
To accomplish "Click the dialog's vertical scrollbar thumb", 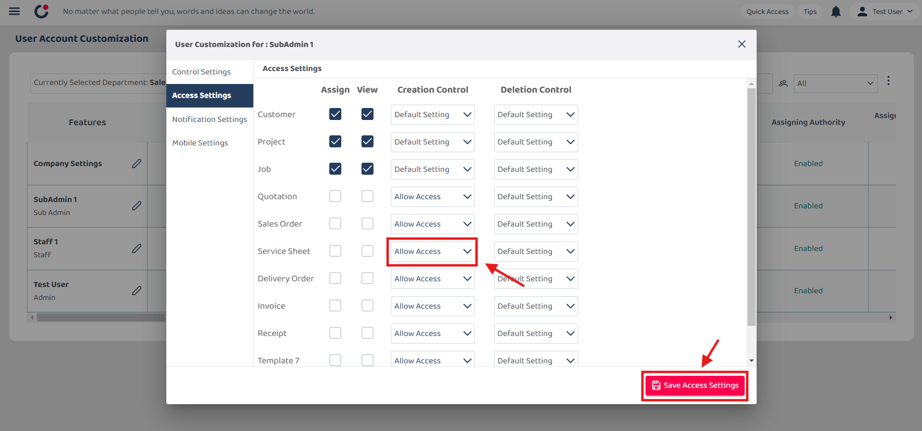I will 751,206.
